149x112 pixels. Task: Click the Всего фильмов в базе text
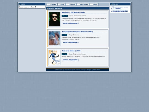pos(28,7)
